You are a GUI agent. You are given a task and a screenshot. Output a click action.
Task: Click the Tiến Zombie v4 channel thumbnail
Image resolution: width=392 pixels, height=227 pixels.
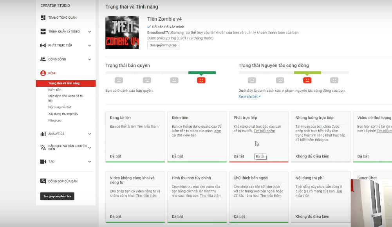122,33
